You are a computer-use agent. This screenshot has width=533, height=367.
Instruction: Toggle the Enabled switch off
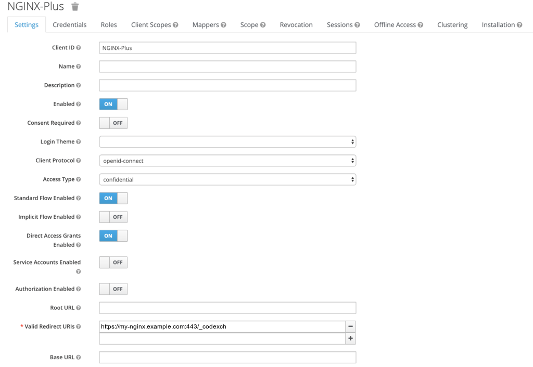click(113, 104)
